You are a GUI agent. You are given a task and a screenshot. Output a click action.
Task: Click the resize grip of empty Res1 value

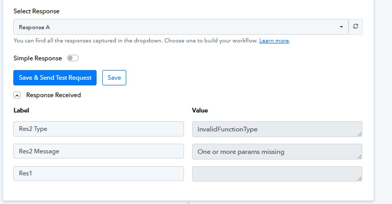(359, 179)
